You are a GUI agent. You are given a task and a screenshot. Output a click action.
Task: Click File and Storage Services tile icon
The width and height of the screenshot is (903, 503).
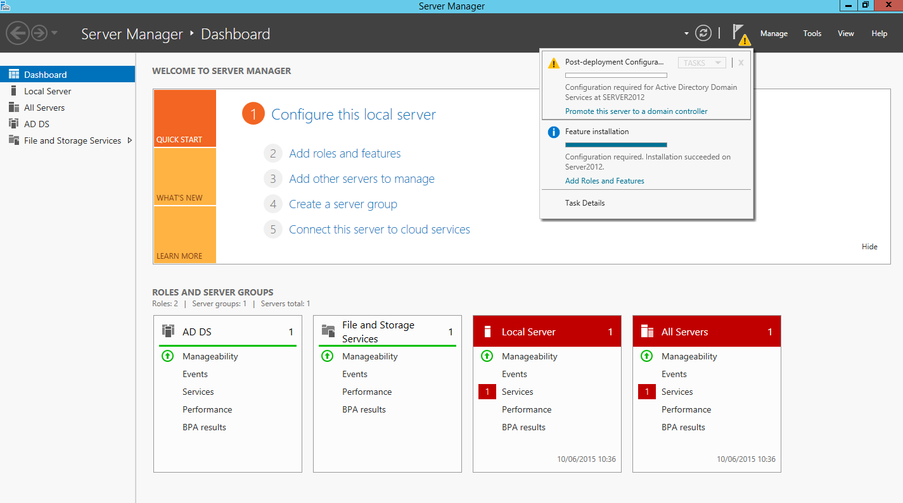point(328,331)
